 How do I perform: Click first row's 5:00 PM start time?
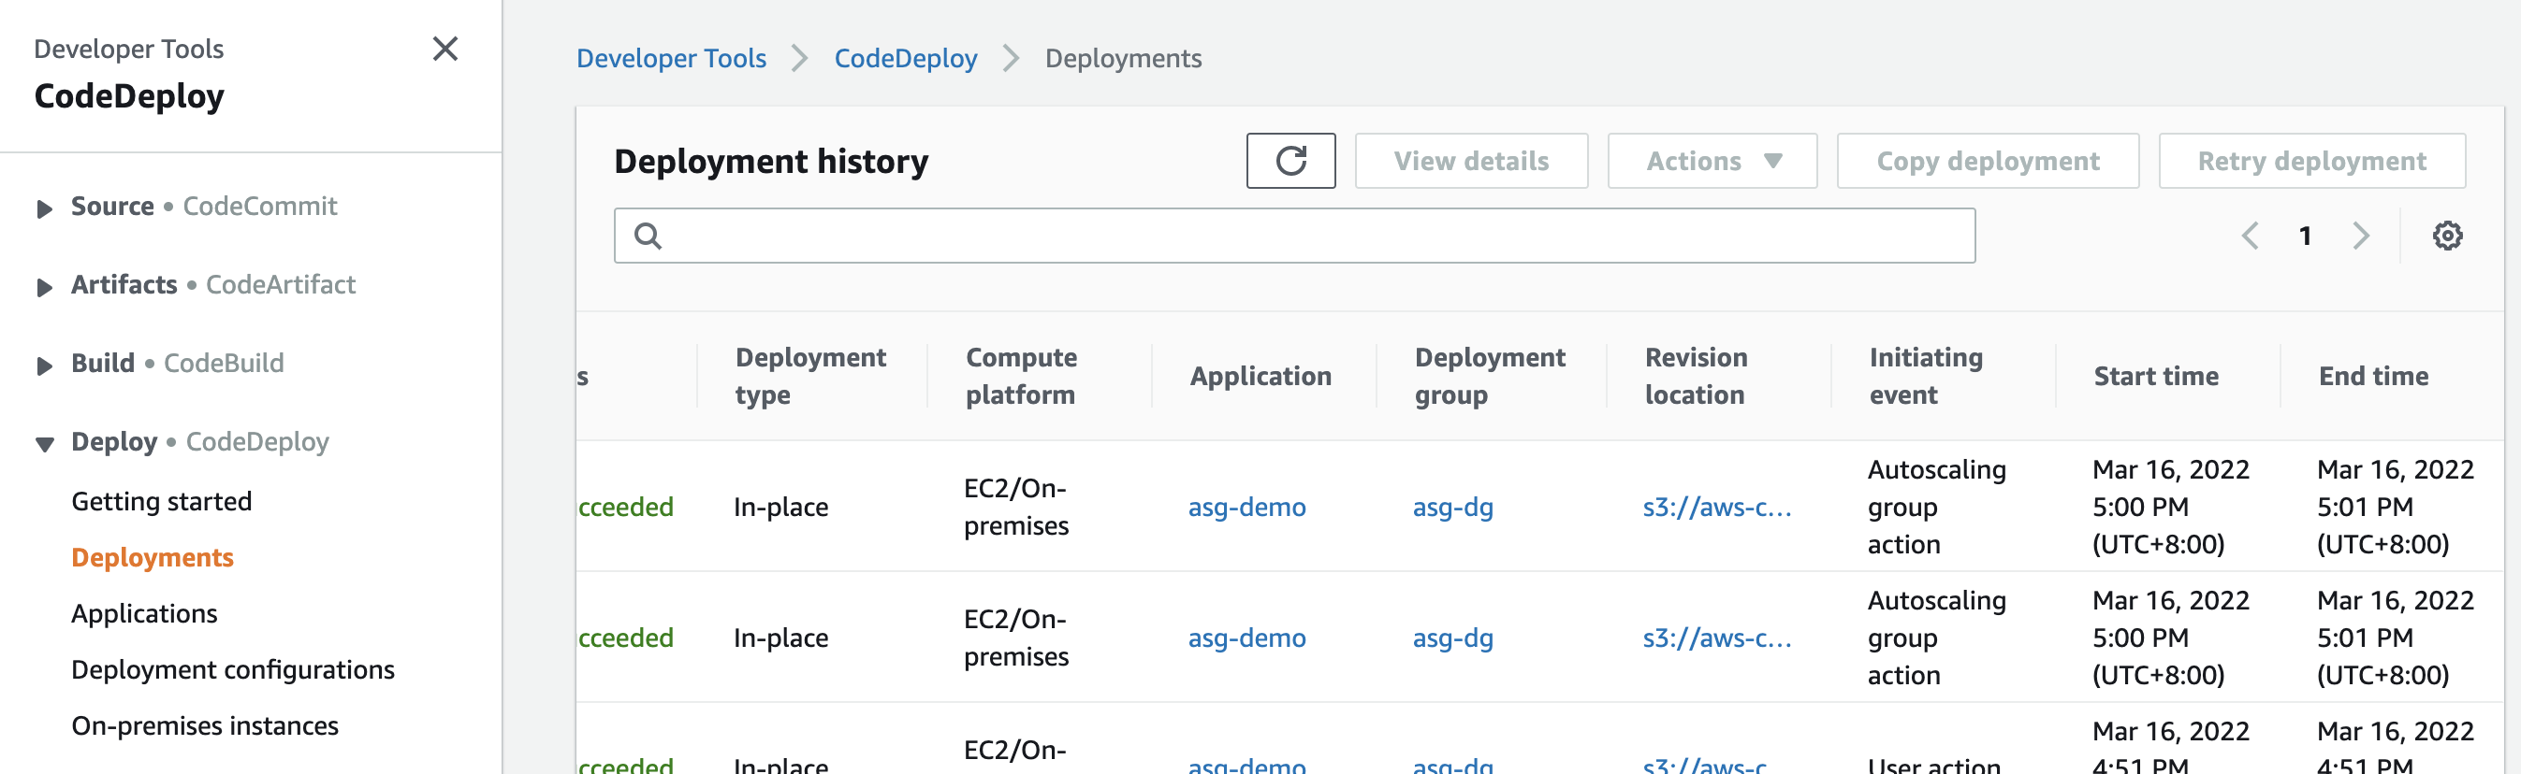coord(2171,507)
